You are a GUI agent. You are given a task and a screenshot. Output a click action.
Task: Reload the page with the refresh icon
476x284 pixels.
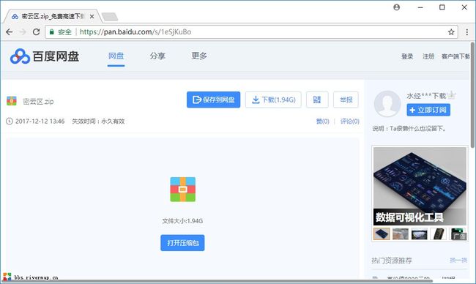tap(36, 32)
